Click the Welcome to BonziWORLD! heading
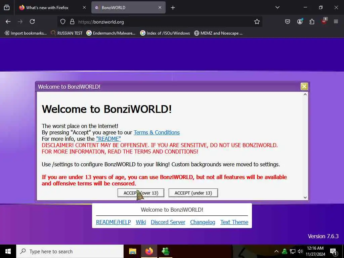The width and height of the screenshot is (344, 258). tap(106, 109)
